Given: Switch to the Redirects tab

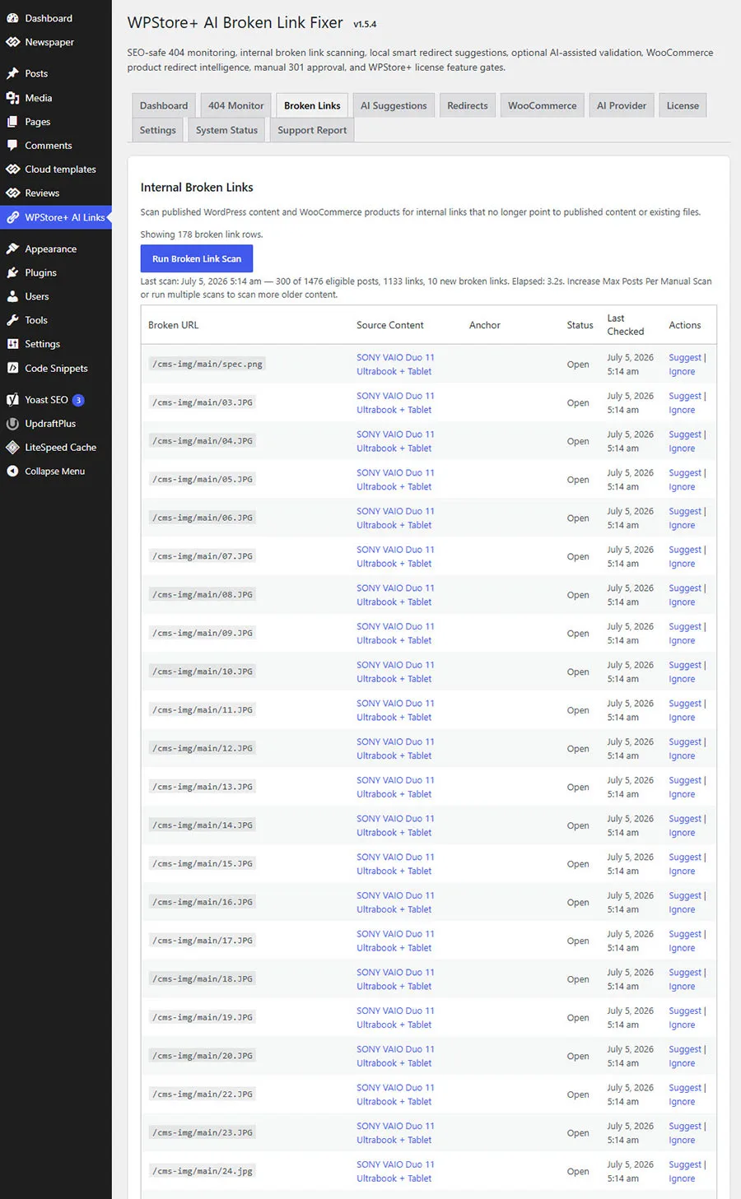Looking at the screenshot, I should point(468,105).
